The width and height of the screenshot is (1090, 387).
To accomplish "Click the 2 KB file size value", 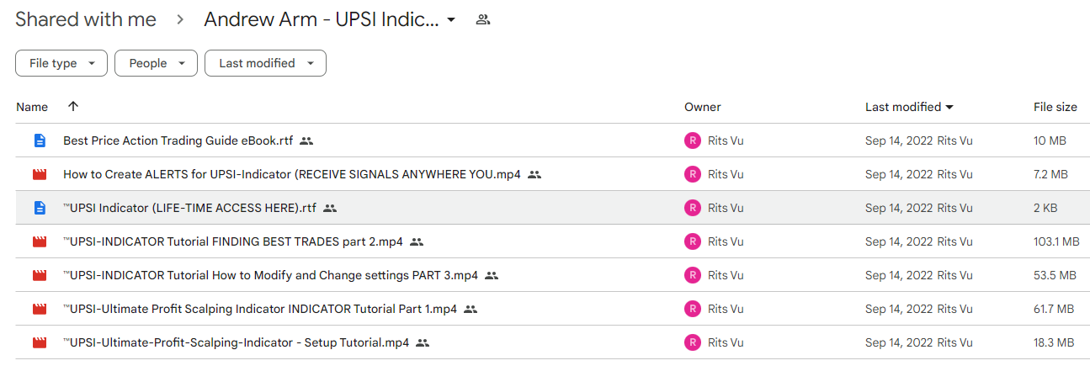I will pyautogui.click(x=1045, y=208).
